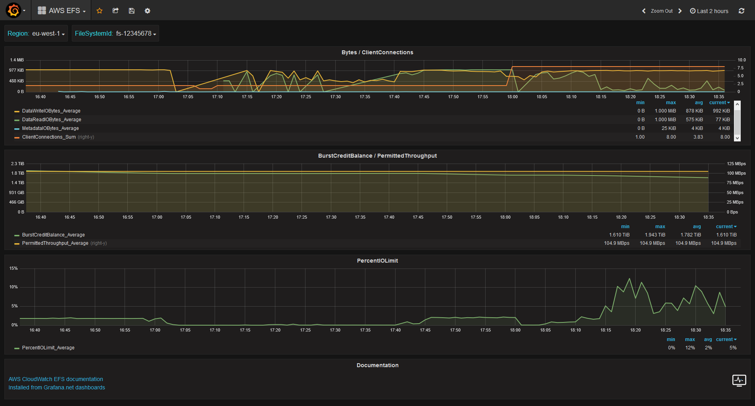
Task: Shift time range backward with left arrow
Action: (644, 11)
